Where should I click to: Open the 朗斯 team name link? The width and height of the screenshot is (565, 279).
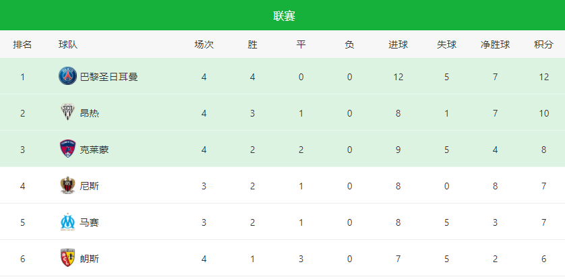pos(90,259)
